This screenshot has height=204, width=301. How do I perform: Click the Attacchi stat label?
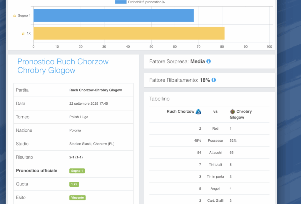[x=215, y=153]
